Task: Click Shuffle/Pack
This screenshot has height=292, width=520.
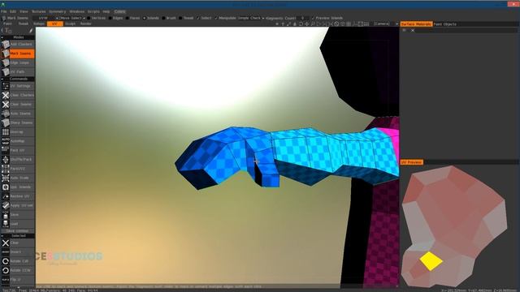Action: 18,160
